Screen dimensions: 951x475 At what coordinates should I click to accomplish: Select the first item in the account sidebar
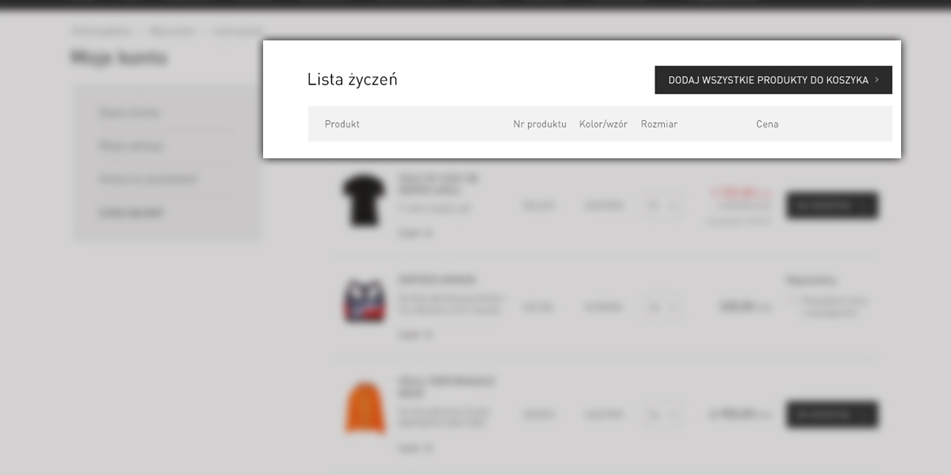pos(129,112)
